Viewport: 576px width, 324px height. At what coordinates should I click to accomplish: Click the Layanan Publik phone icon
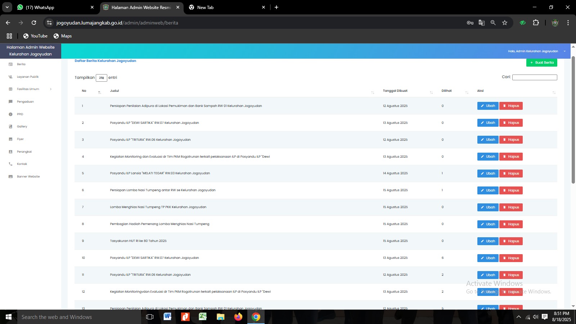click(x=10, y=77)
